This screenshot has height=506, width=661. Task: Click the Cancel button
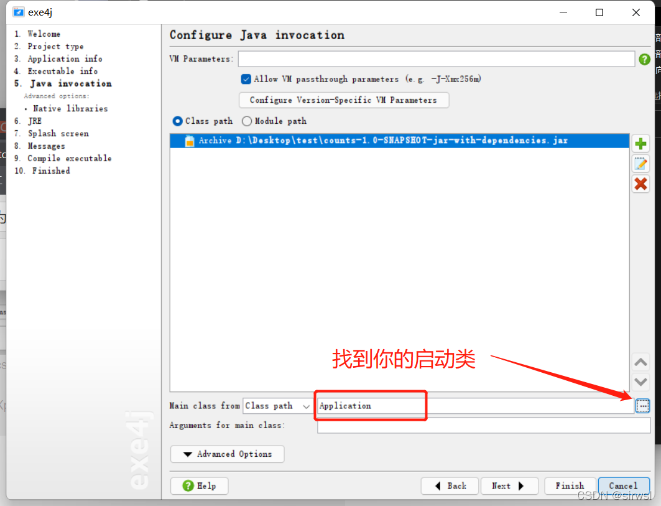(624, 485)
